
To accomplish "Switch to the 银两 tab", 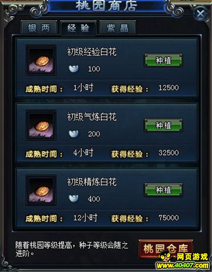I will 39,28.
